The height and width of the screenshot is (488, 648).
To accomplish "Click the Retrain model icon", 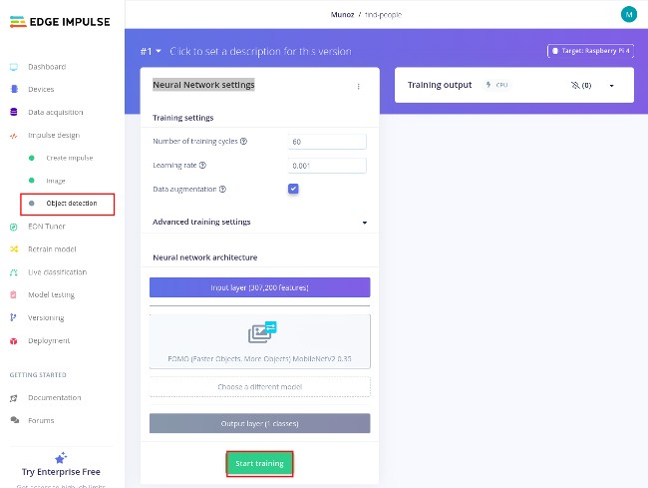I will pyautogui.click(x=14, y=249).
